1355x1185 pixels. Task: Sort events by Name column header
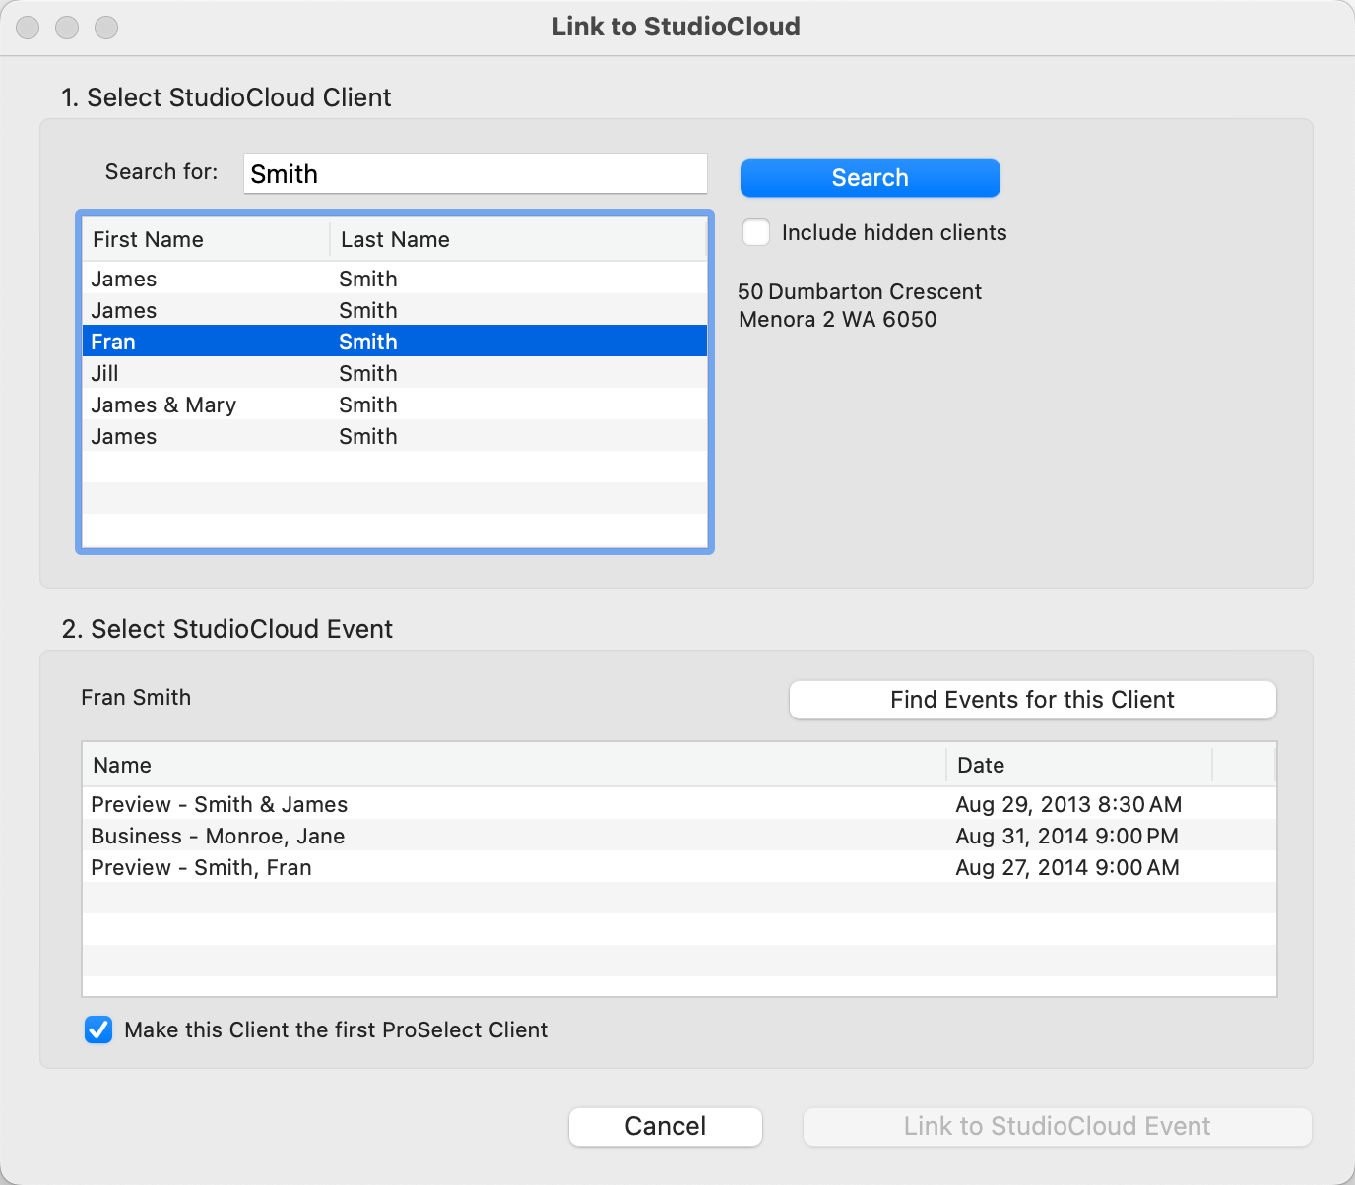click(512, 765)
